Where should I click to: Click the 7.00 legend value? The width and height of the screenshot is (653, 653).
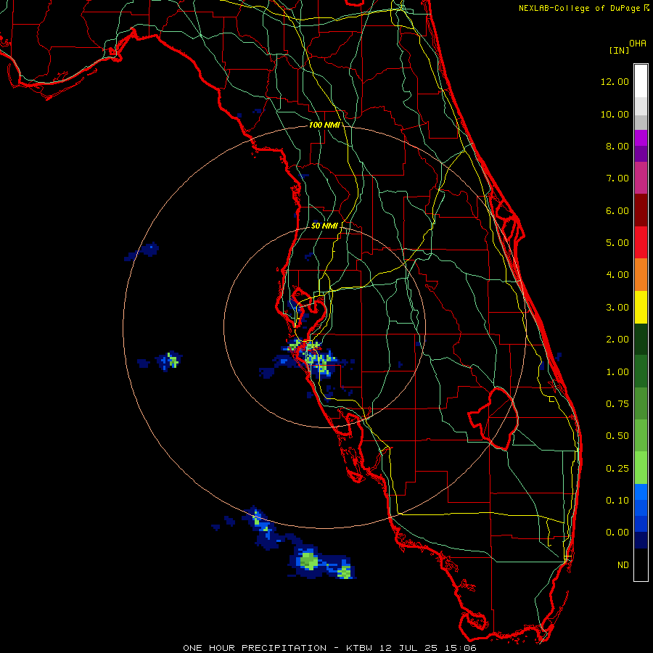[617, 178]
